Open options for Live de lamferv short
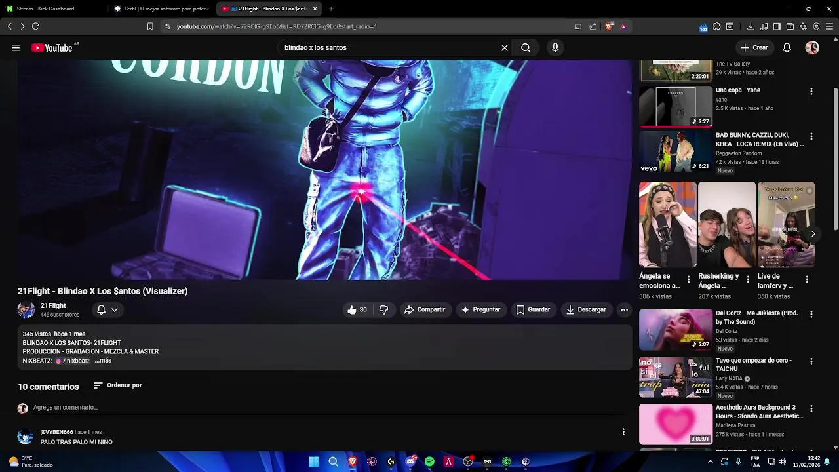 click(807, 279)
